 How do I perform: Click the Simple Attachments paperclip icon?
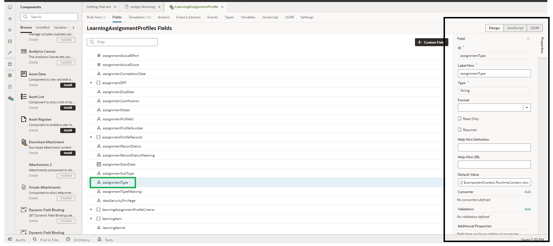24,187
